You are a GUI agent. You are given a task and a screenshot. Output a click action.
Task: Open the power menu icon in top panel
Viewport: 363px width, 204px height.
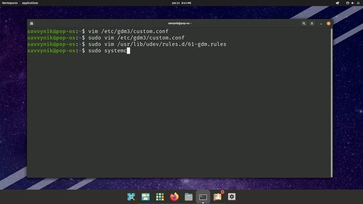pyautogui.click(x=358, y=3)
